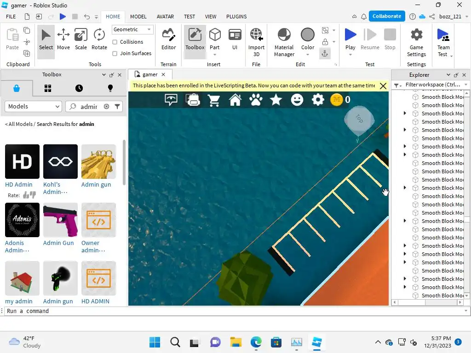Image resolution: width=471 pixels, height=353 pixels.
Task: Click the Resume test button
Action: coord(370,40)
